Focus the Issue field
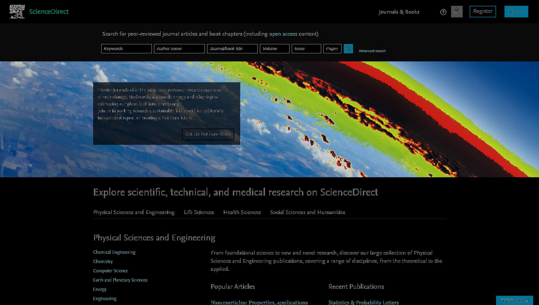This screenshot has height=305, width=539. click(x=306, y=49)
